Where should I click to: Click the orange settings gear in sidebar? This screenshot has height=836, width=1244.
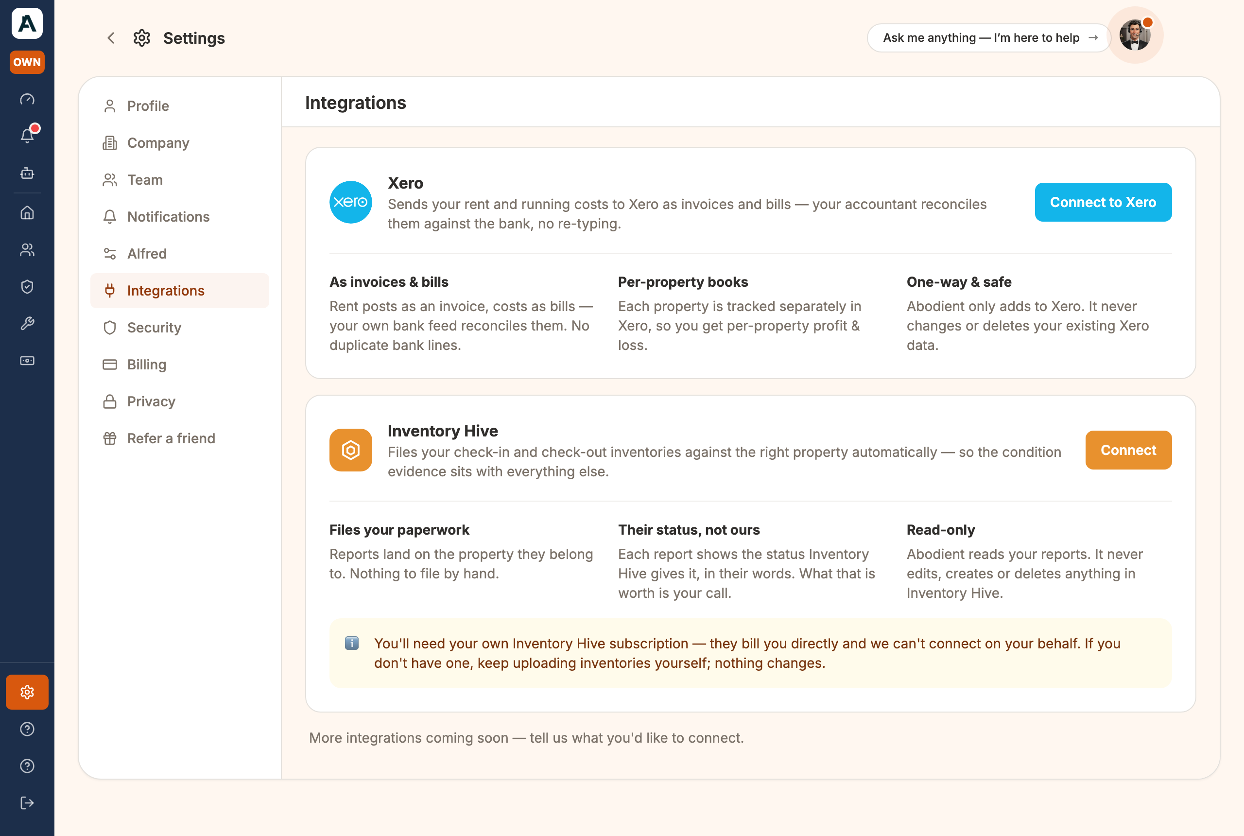pyautogui.click(x=27, y=692)
